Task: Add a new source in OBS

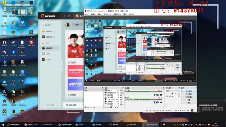Action: click(106, 107)
